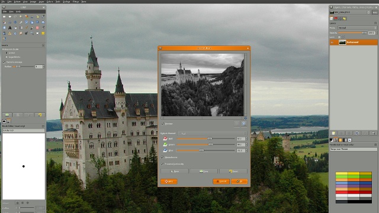Select the Measure tool
The height and width of the screenshot is (213, 379).
coord(9,22)
